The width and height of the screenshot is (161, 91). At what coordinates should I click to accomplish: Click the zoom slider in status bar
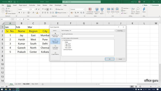coord(151,86)
